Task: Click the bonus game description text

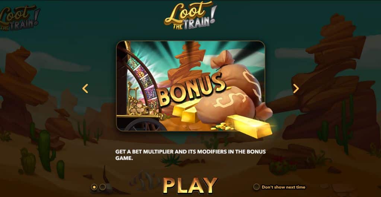Action: pos(191,155)
